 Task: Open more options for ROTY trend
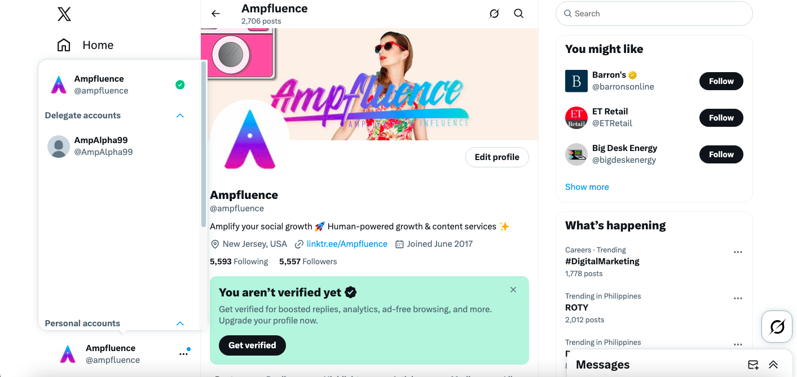tap(738, 299)
